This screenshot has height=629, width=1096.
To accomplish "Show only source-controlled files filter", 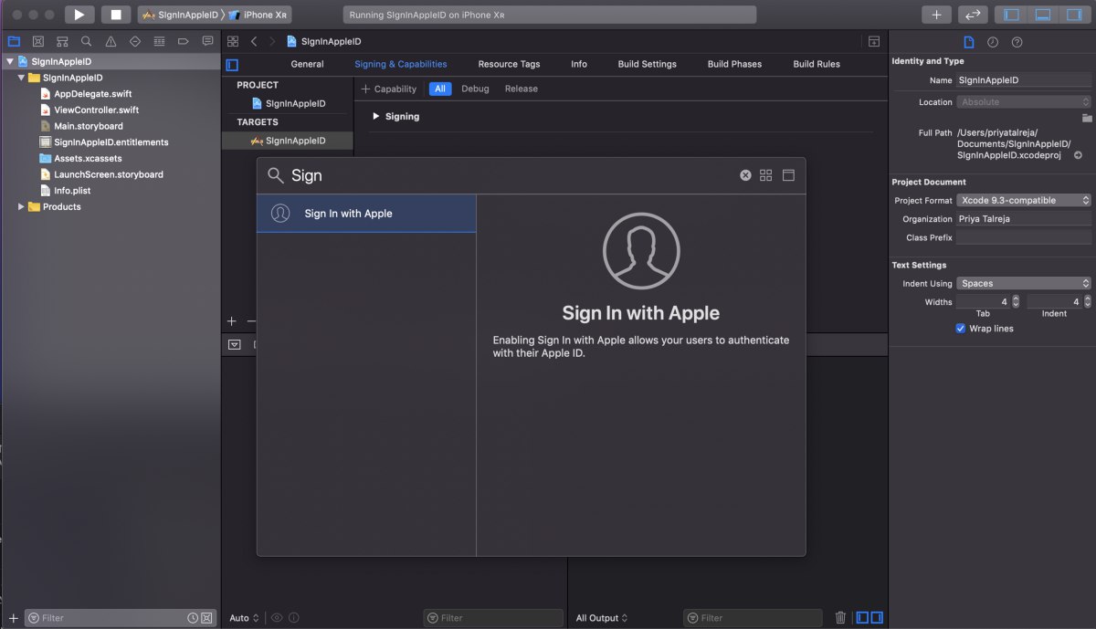I will point(206,618).
